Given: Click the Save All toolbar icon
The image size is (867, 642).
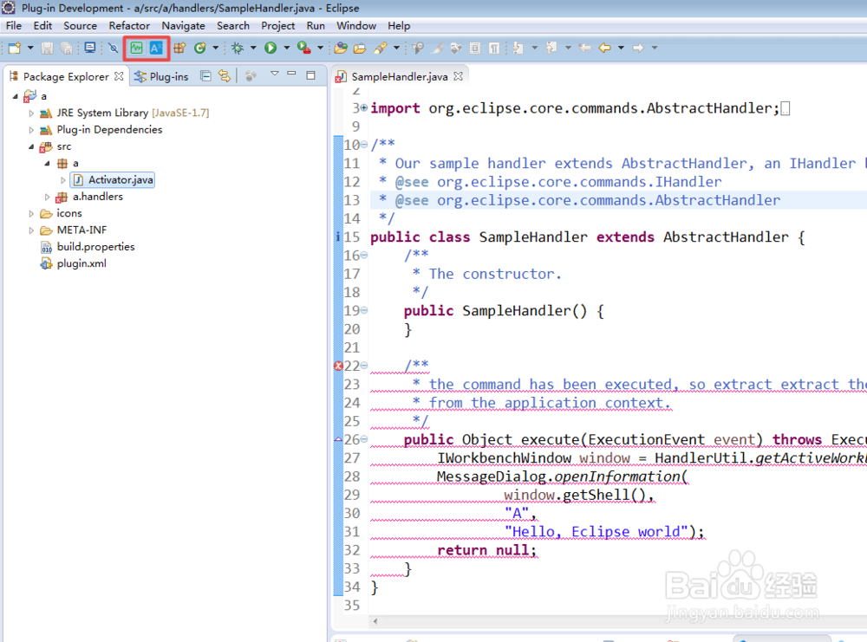Looking at the screenshot, I should (x=67, y=48).
